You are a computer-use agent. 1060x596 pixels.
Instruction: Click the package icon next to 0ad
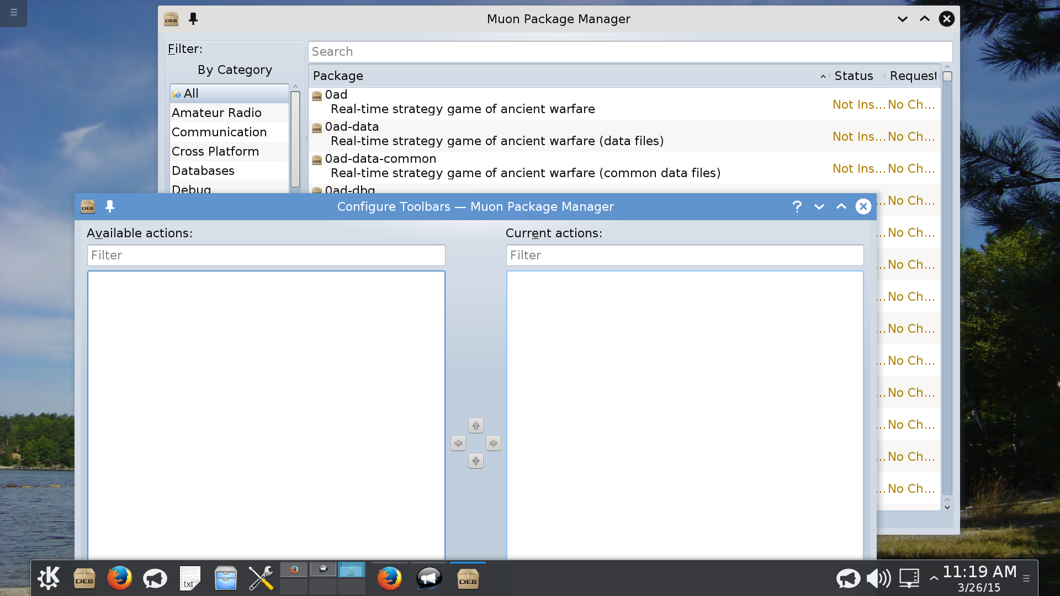(x=317, y=96)
